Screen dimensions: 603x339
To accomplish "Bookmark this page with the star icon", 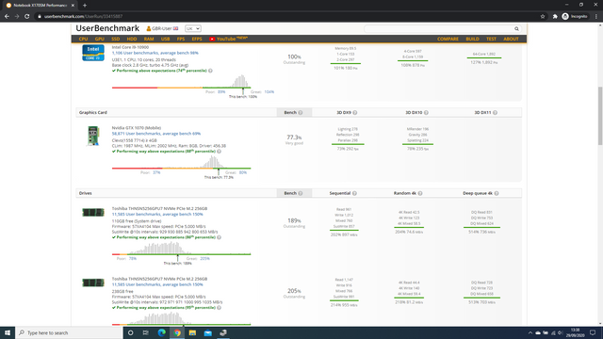I will (x=543, y=17).
